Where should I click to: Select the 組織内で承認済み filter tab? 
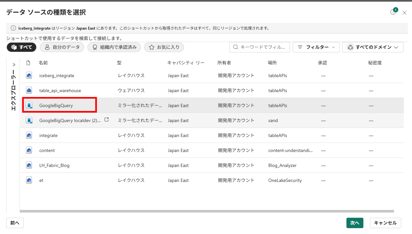tap(114, 47)
